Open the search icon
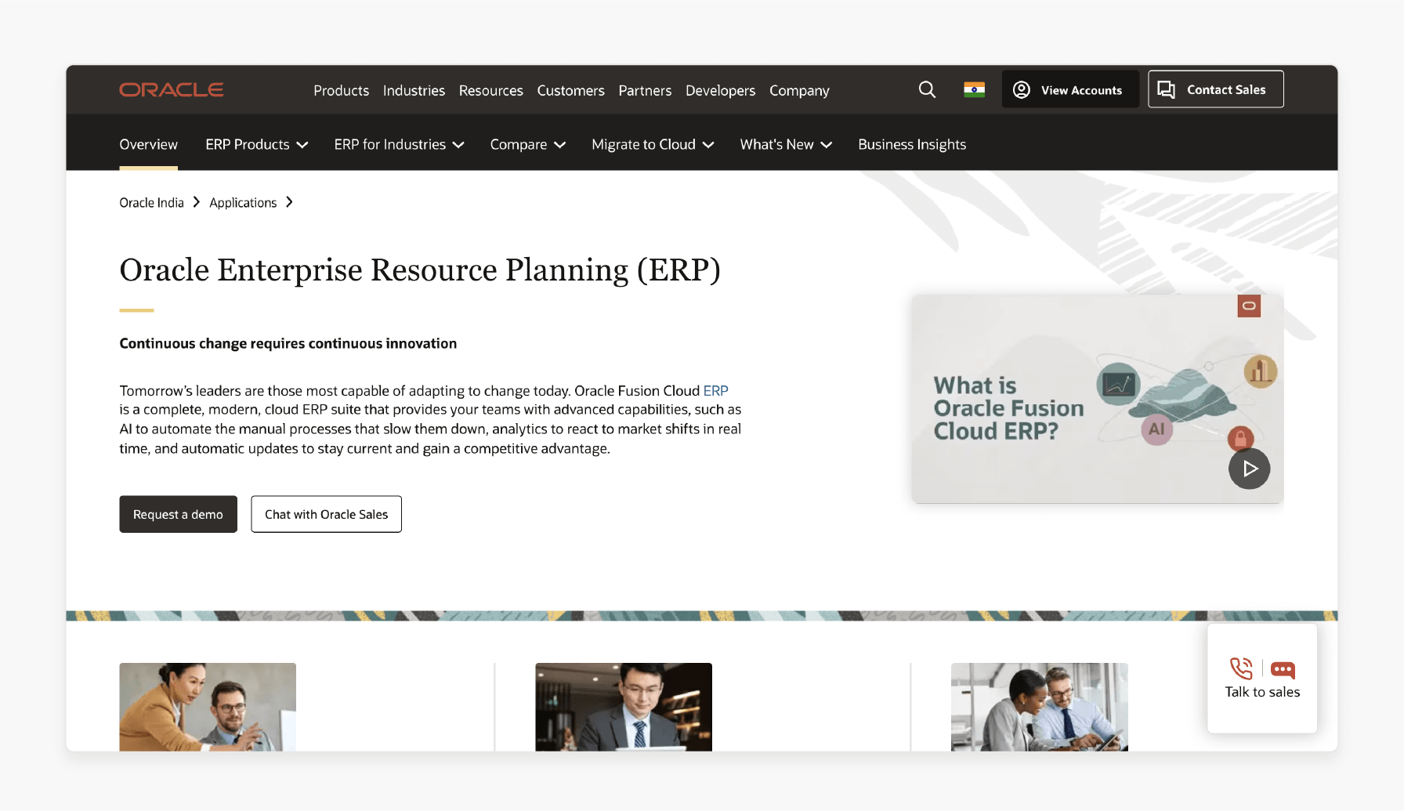 tap(927, 89)
